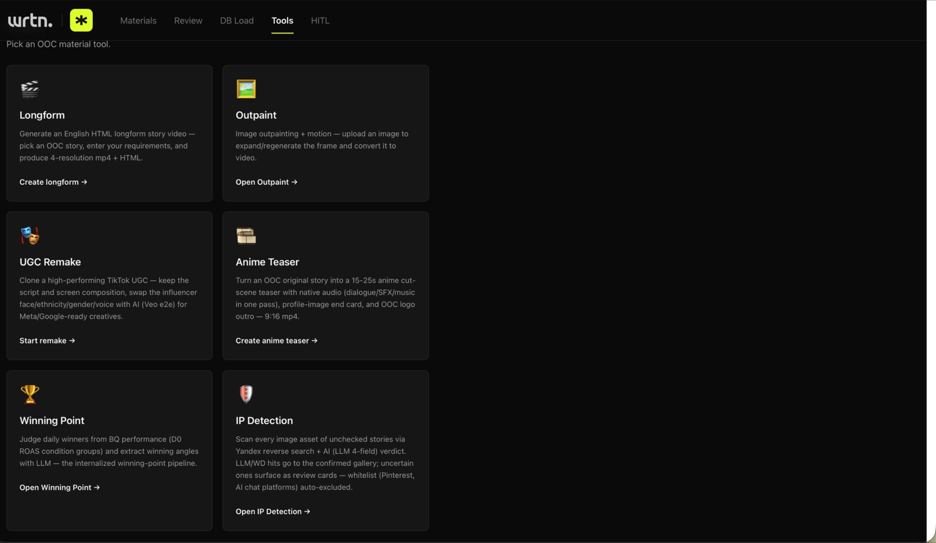Open the Materials tab
The width and height of the screenshot is (936, 543).
pyautogui.click(x=138, y=20)
